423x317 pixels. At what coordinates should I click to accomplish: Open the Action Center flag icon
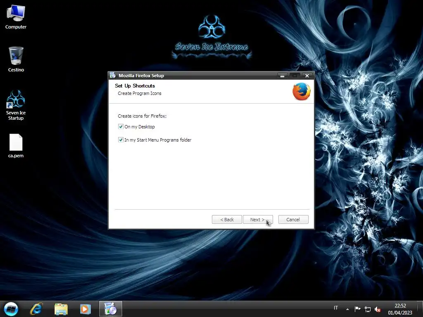point(357,309)
